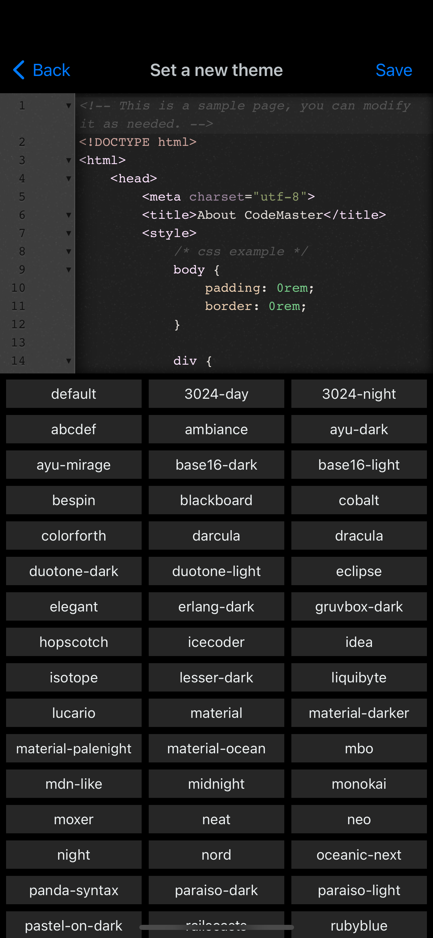The width and height of the screenshot is (433, 938).
Task: Save the new theme
Action: pyautogui.click(x=393, y=70)
